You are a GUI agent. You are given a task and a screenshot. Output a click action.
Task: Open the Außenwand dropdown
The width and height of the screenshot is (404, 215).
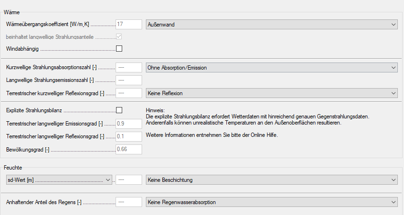pyautogui.click(x=272, y=25)
